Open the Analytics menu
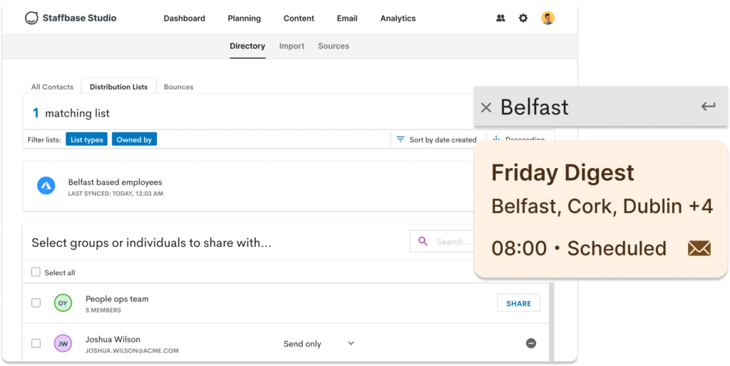 [398, 19]
